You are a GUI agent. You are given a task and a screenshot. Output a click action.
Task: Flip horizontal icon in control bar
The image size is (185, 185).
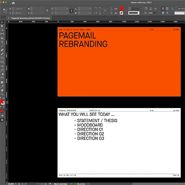click(x=95, y=13)
